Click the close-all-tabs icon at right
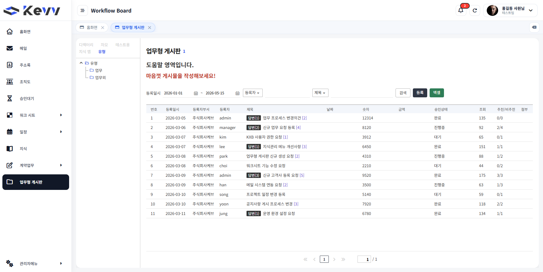This screenshot has height=272, width=543. click(534, 27)
